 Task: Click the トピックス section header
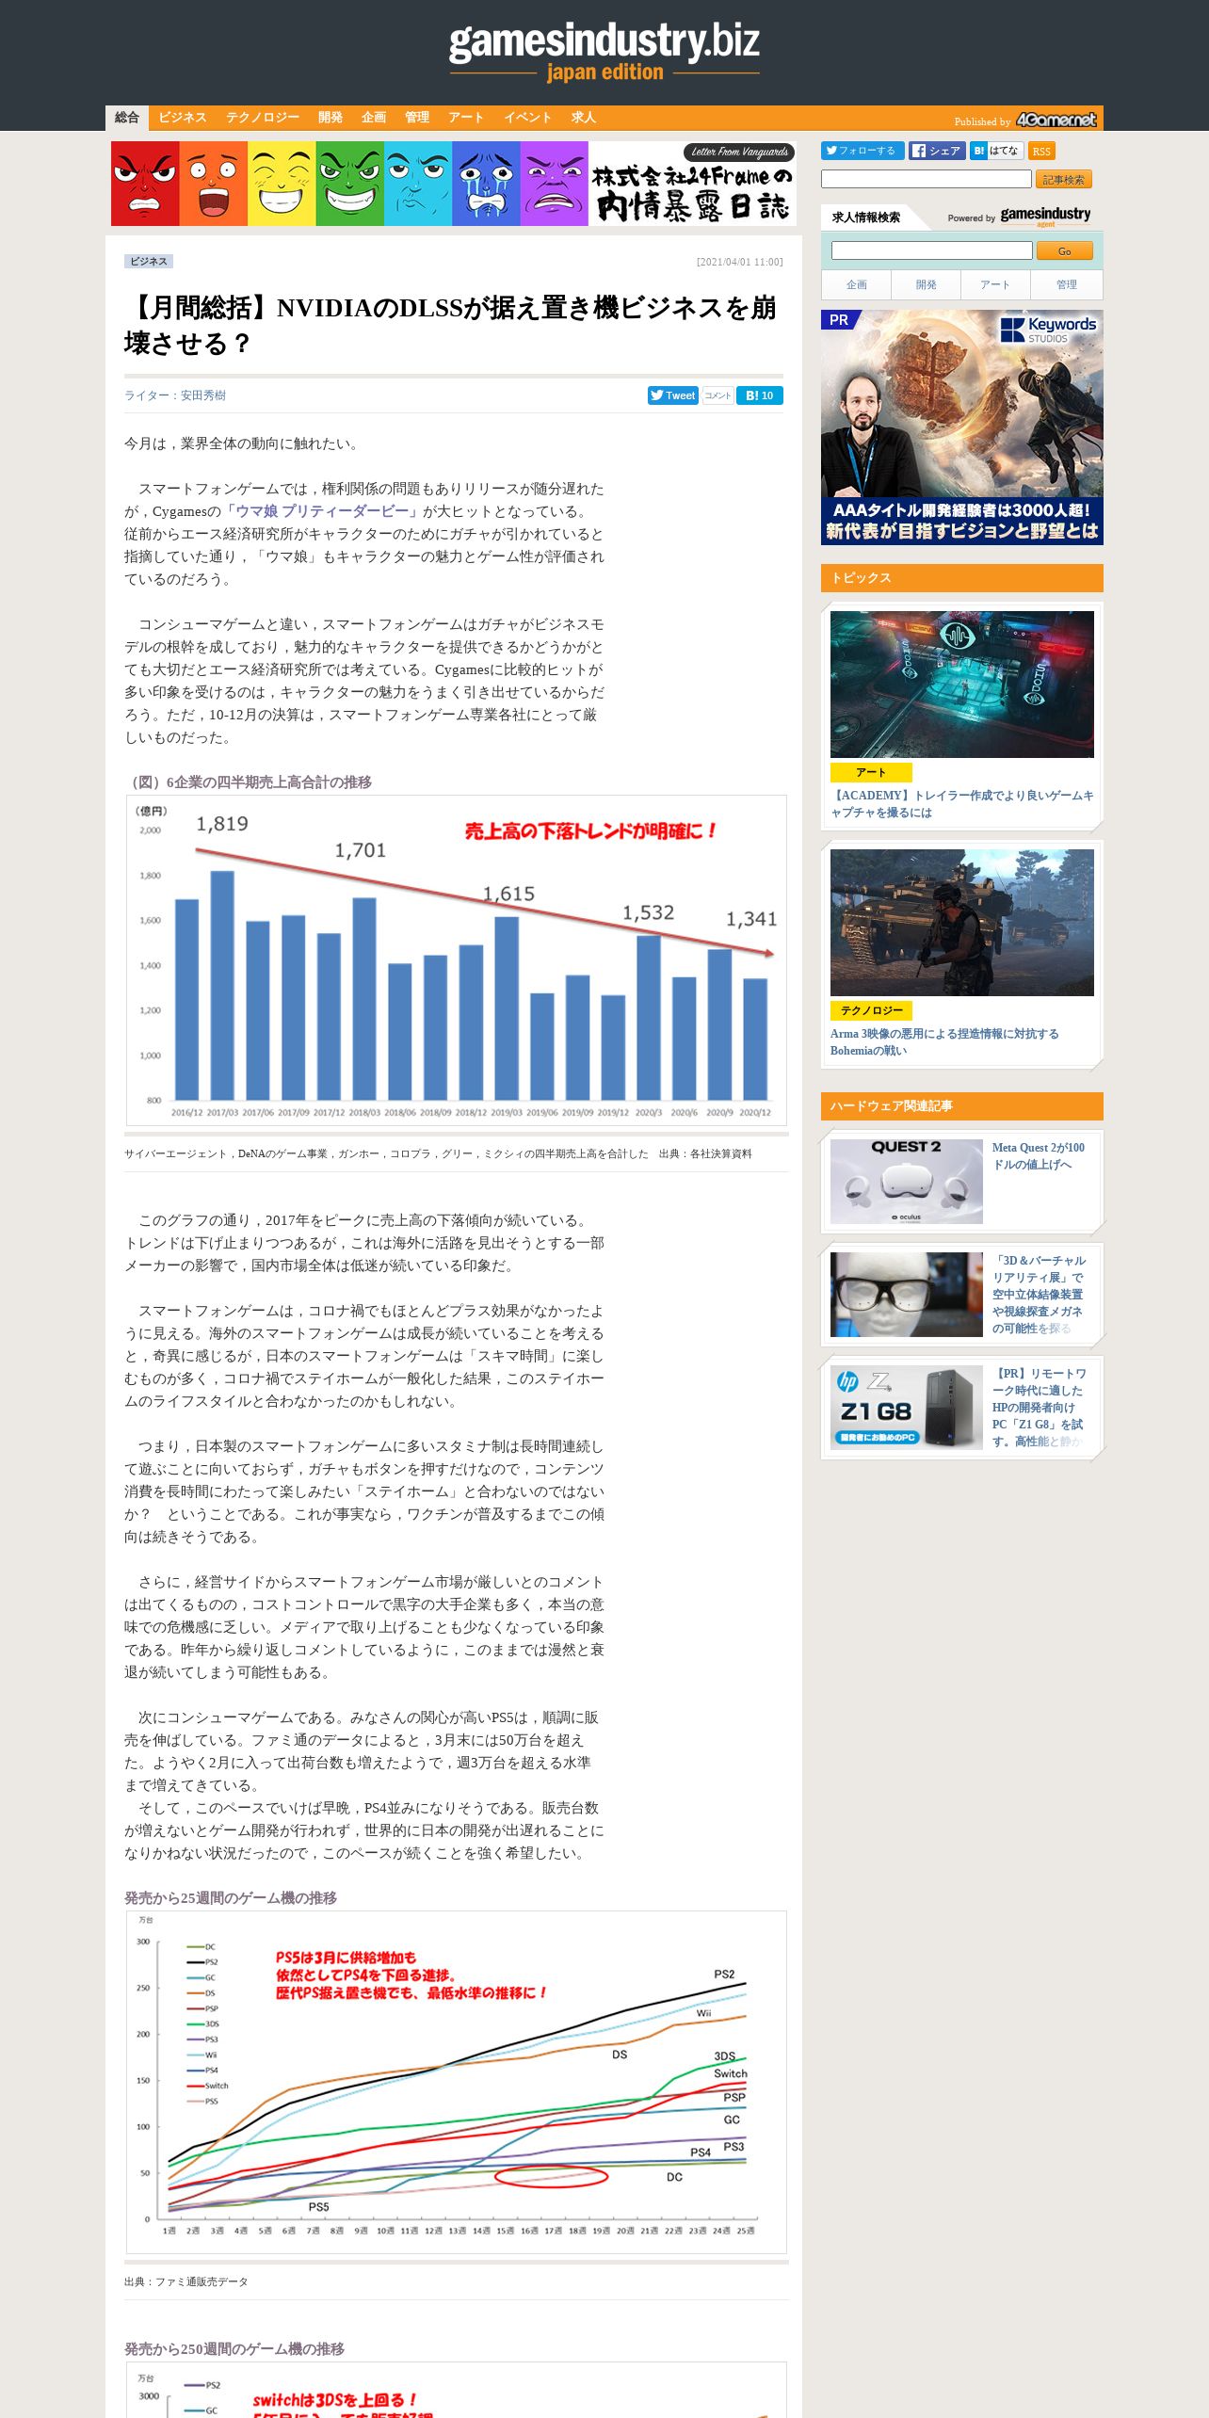tap(961, 578)
